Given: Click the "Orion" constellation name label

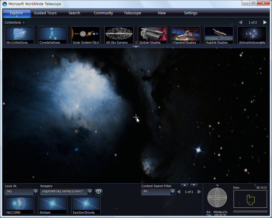Looking at the screenshot, I should tap(236, 188).
